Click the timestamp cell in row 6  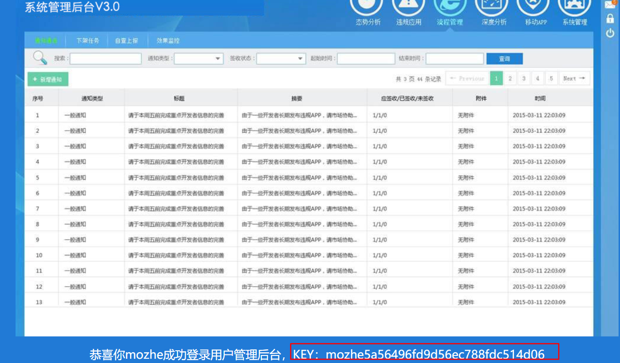(x=539, y=194)
